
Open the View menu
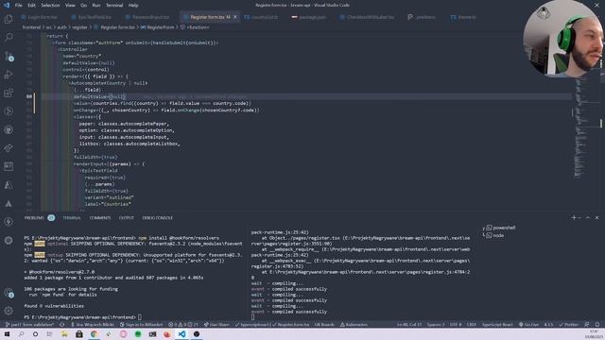[x=70, y=6]
